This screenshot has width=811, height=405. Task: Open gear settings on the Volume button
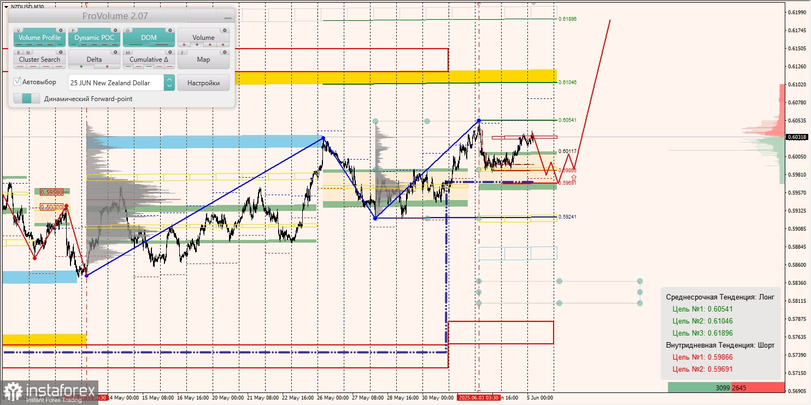pyautogui.click(x=225, y=30)
